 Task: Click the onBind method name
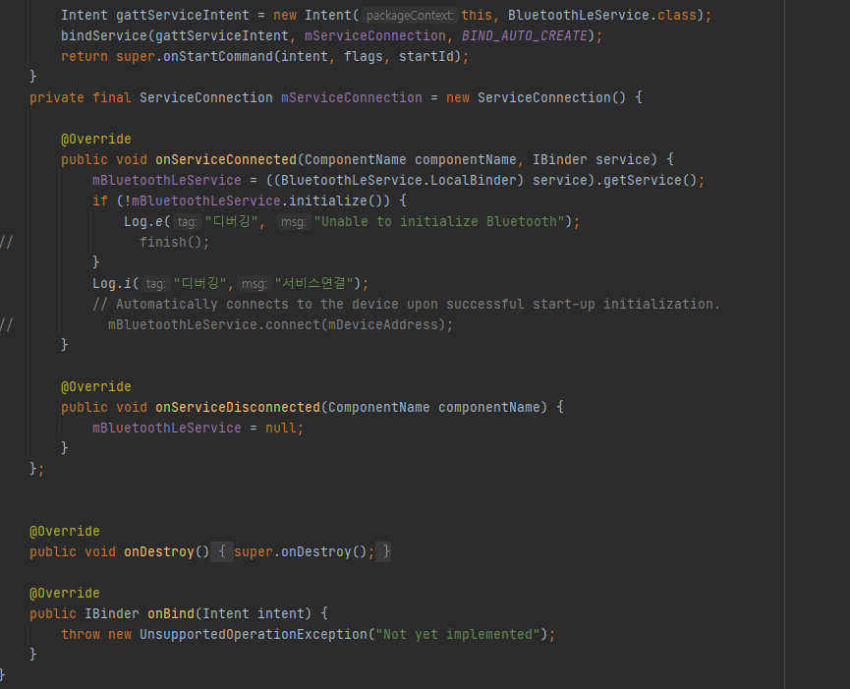point(171,613)
